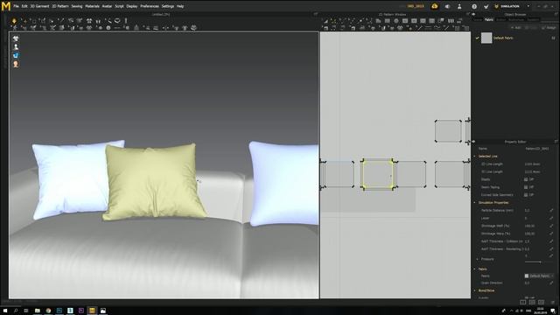The image size is (560, 315).
Task: Open Chrome from the taskbar
Action: click(x=48, y=311)
